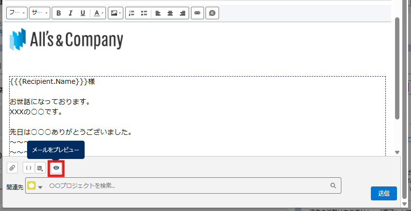Insert a bulleted list
The height and width of the screenshot is (211, 411).
[144, 13]
